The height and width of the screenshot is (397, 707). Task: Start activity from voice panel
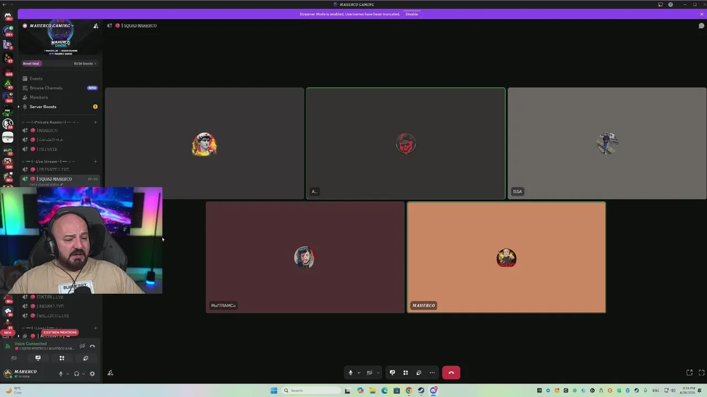62,358
